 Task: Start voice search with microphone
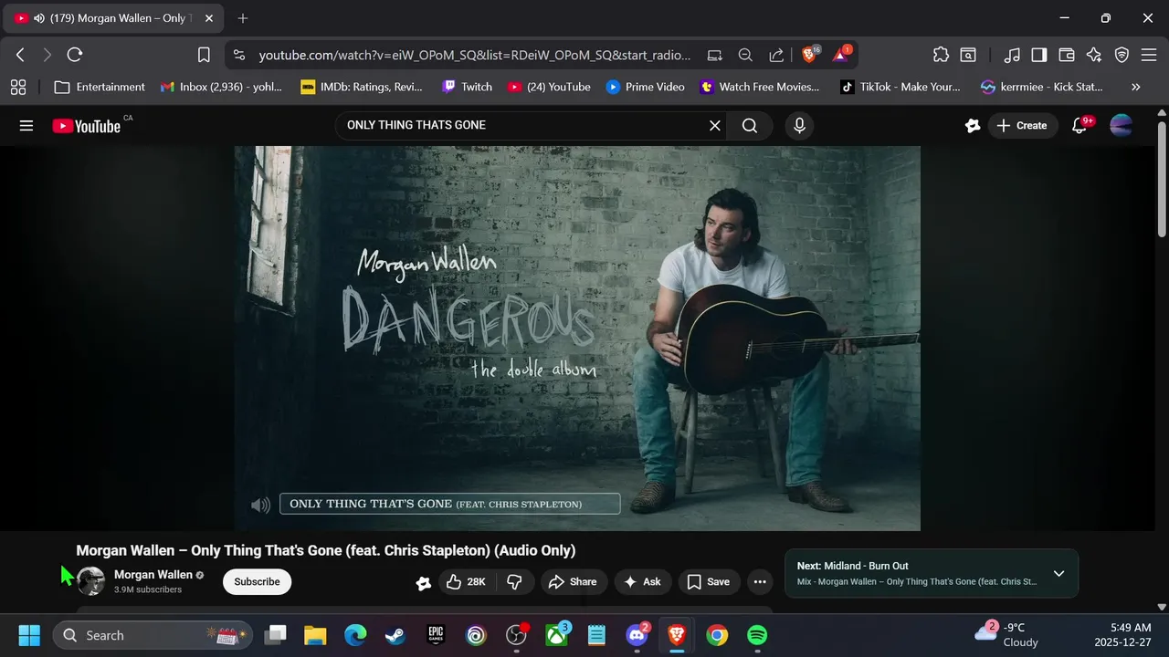(799, 126)
